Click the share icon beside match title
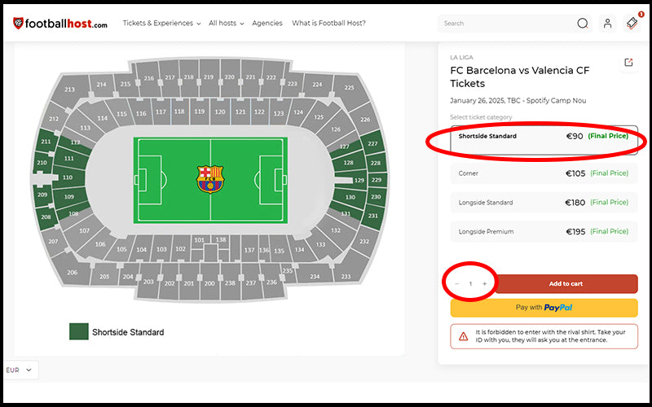Viewport: 652px width, 407px height. point(628,63)
